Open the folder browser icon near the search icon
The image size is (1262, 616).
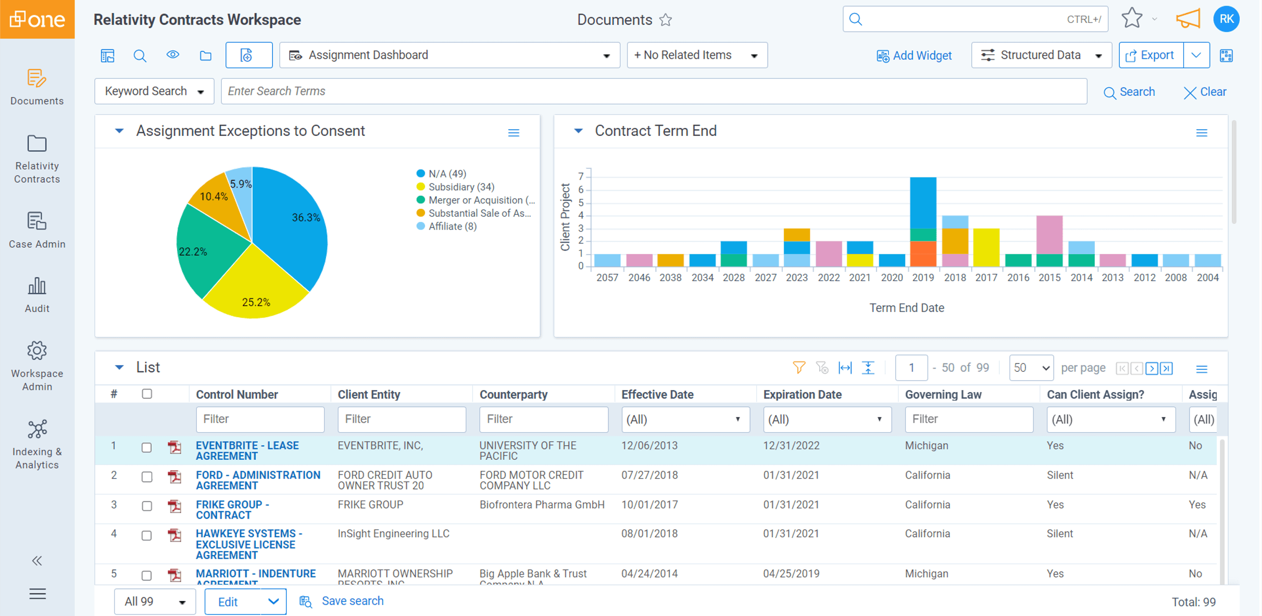click(205, 55)
